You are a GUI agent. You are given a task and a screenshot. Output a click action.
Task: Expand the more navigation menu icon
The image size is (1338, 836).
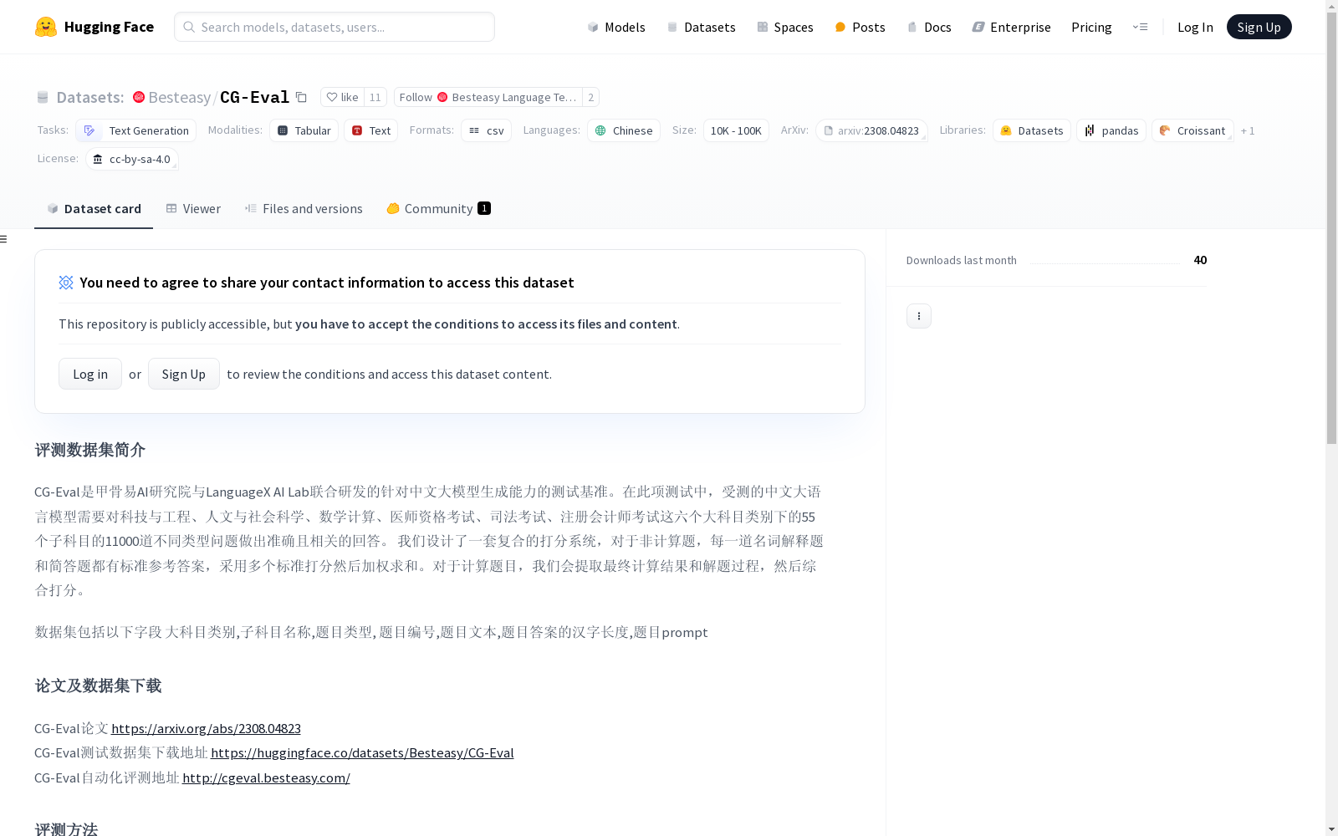tap(1140, 27)
